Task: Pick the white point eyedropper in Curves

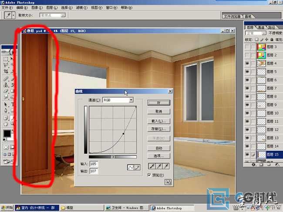Action: tap(166, 166)
